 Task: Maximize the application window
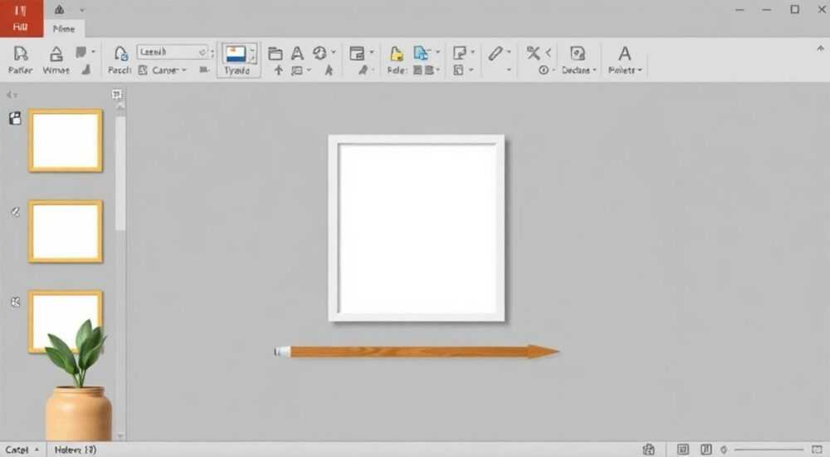(795, 9)
